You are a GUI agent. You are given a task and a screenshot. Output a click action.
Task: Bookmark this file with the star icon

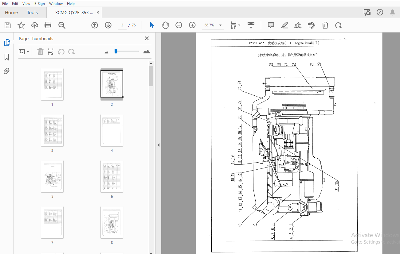pos(21,25)
